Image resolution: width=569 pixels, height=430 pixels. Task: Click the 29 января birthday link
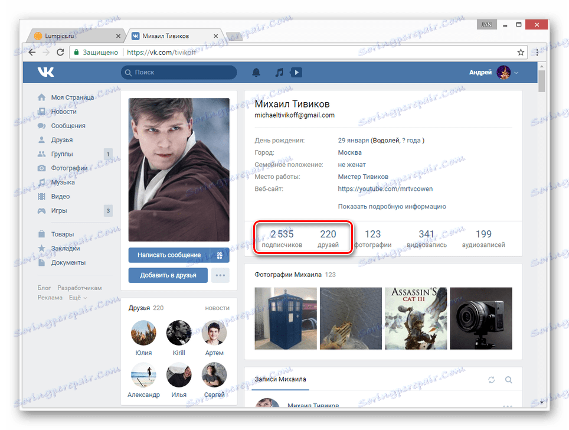pyautogui.click(x=354, y=140)
